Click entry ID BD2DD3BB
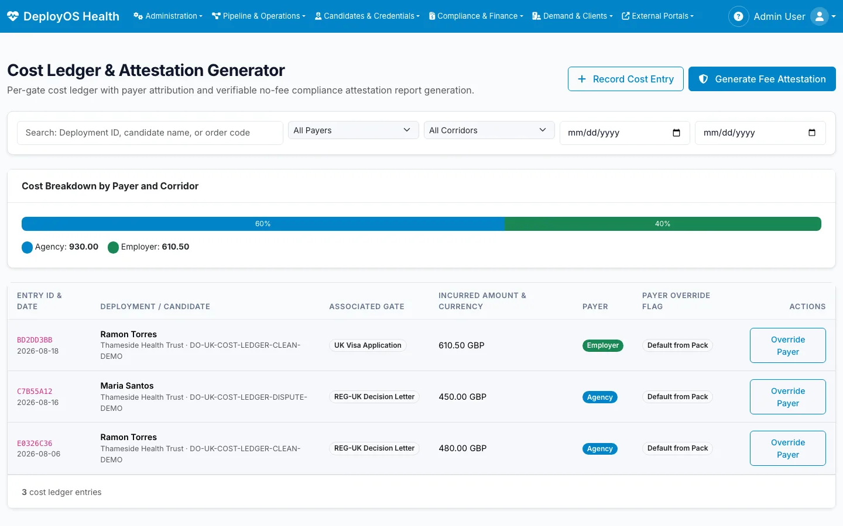 click(x=35, y=340)
